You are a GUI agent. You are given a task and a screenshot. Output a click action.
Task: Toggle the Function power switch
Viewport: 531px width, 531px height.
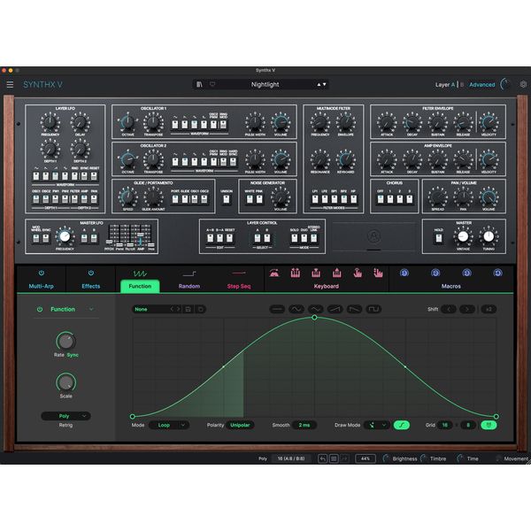point(40,309)
